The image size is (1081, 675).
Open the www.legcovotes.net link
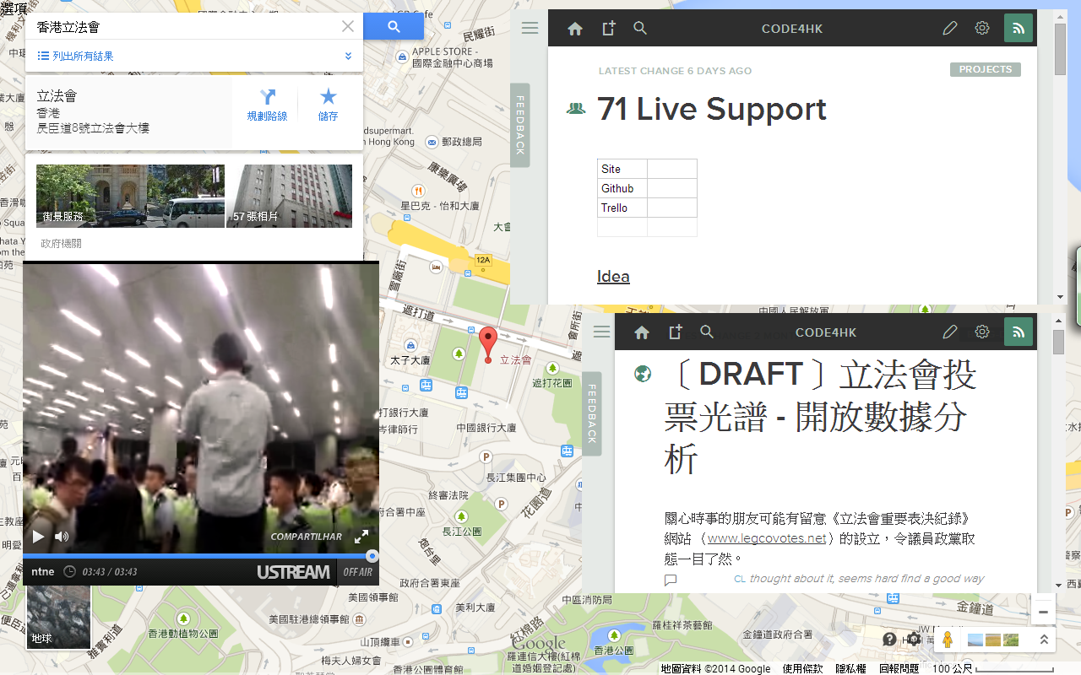click(766, 538)
